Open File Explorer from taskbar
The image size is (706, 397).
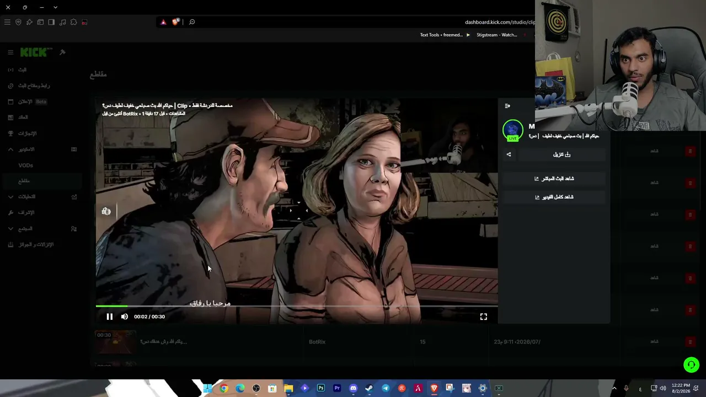click(x=288, y=388)
